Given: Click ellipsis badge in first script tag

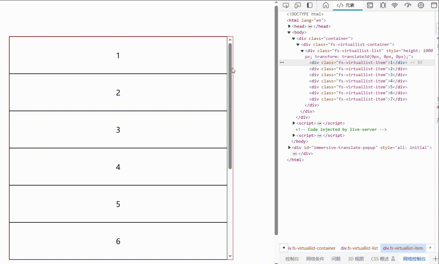Looking at the screenshot, I should point(319,123).
